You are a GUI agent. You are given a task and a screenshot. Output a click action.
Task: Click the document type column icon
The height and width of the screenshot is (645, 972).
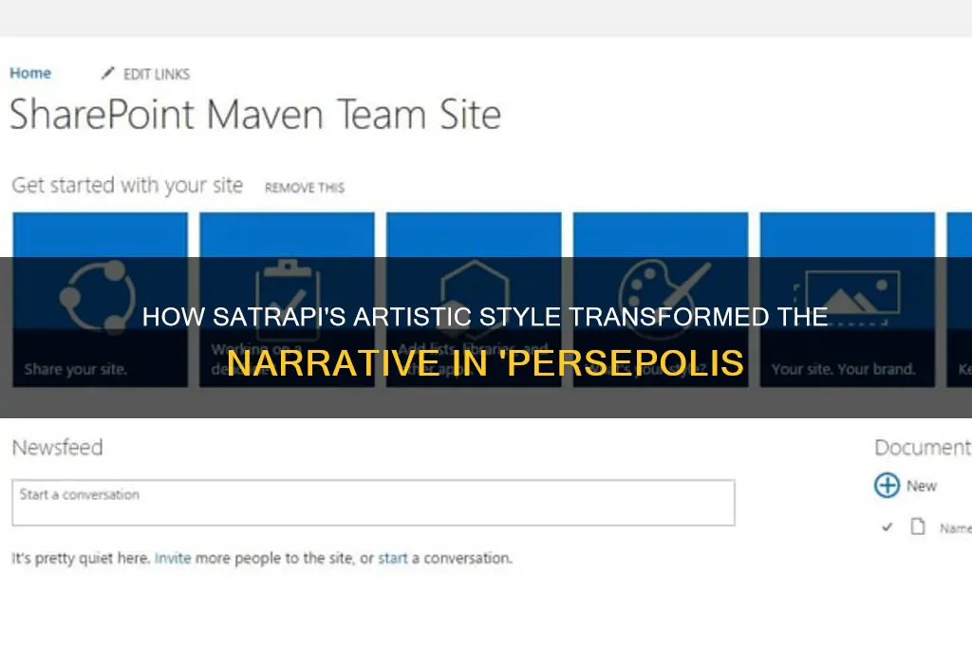pyautogui.click(x=918, y=526)
